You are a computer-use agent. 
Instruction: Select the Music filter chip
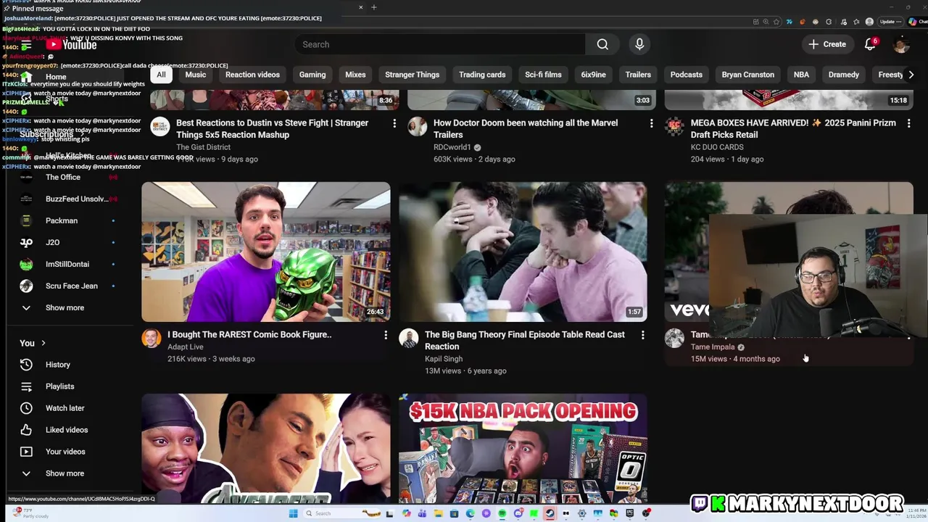[196, 75]
